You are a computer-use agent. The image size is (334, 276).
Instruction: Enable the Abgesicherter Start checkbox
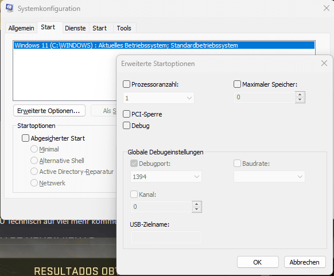pyautogui.click(x=25, y=138)
